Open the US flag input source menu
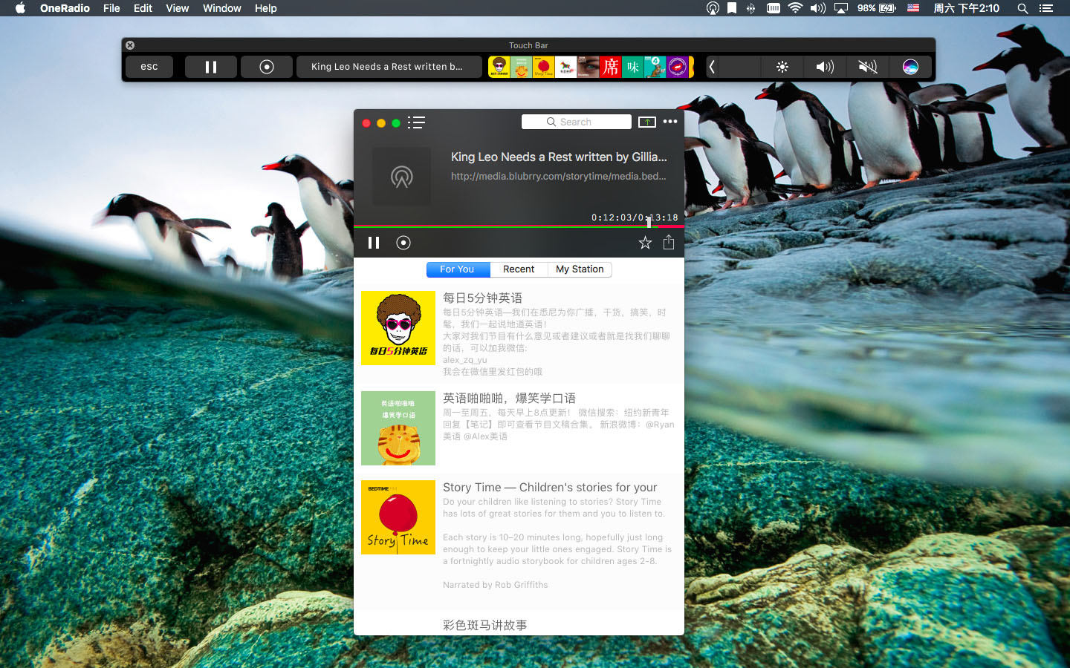Image resolution: width=1070 pixels, height=668 pixels. click(x=913, y=8)
